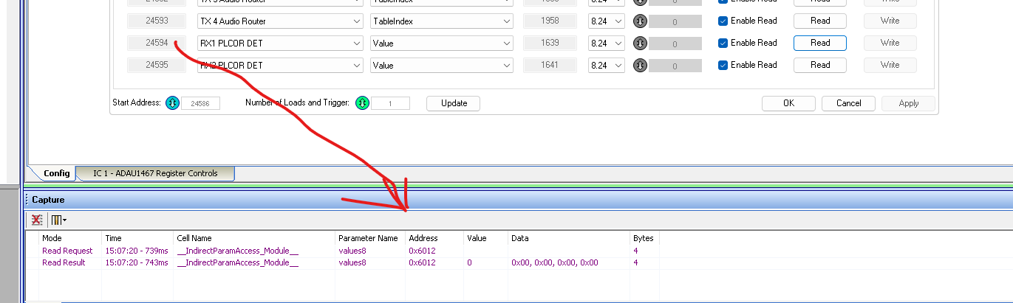Click the value field in row 24595
This screenshot has width=1013, height=303.
coord(675,66)
